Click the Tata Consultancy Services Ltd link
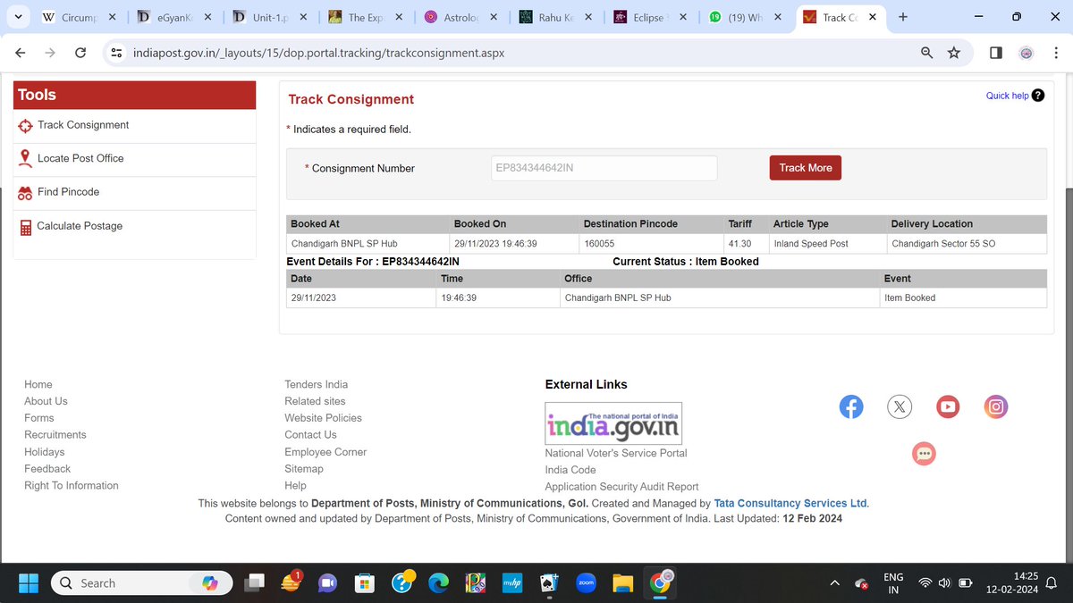This screenshot has height=603, width=1073. (790, 504)
